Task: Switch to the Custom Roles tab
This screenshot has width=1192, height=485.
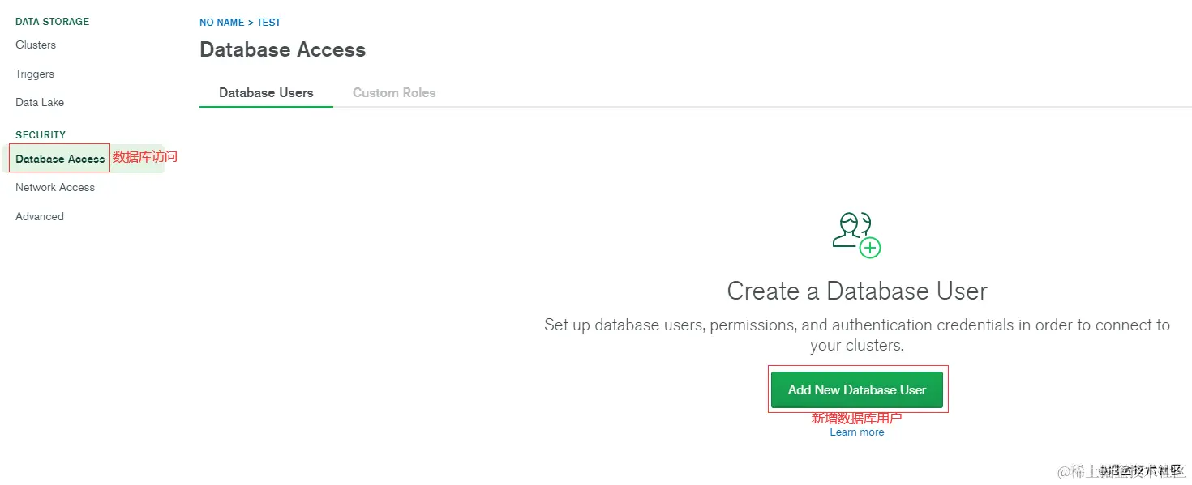Action: (394, 93)
